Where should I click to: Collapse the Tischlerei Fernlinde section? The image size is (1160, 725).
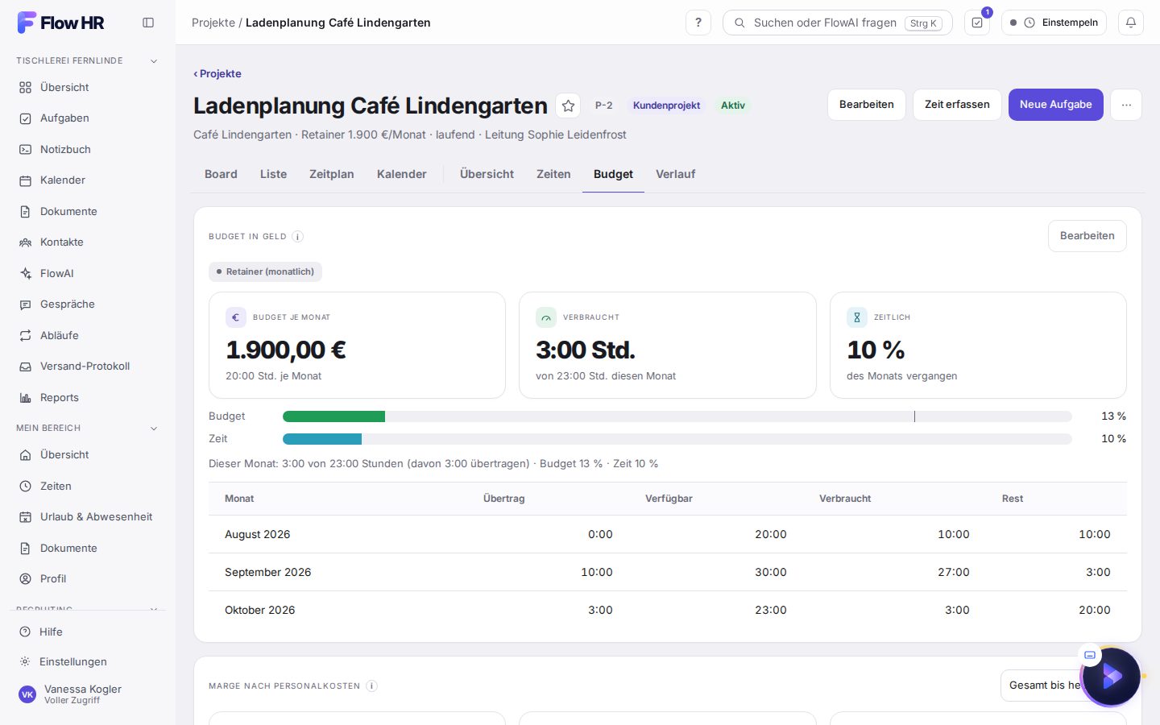[x=154, y=60]
